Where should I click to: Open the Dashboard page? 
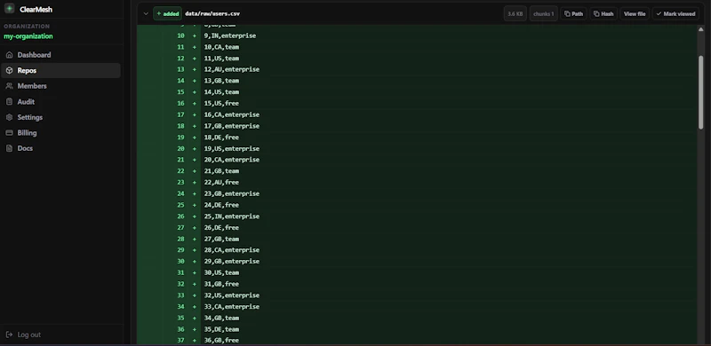(60, 55)
